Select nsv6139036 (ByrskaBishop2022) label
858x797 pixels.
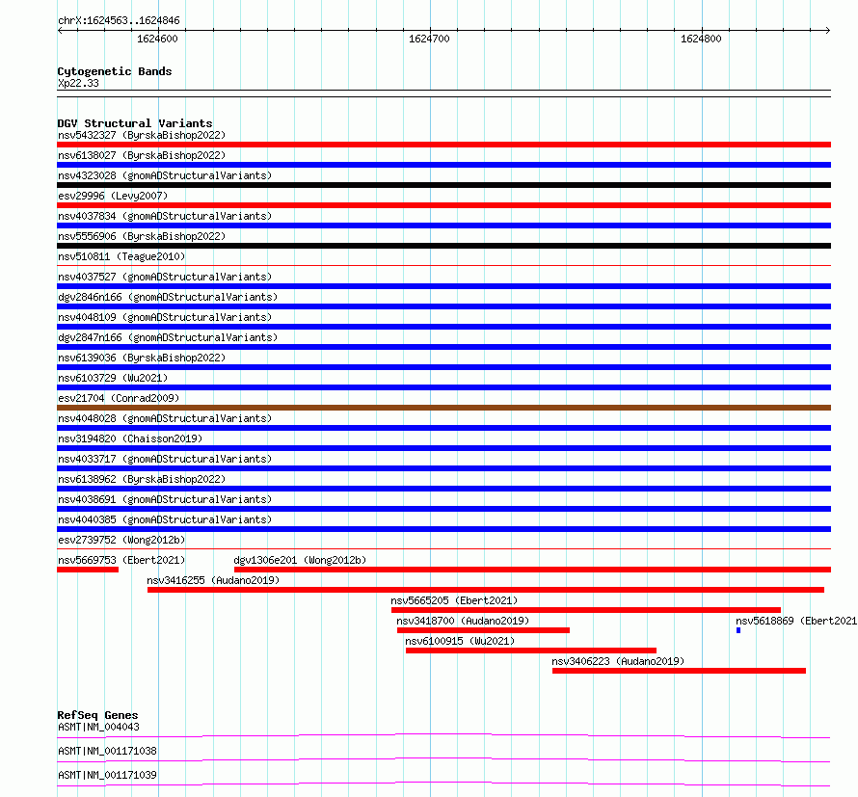pyautogui.click(x=142, y=358)
